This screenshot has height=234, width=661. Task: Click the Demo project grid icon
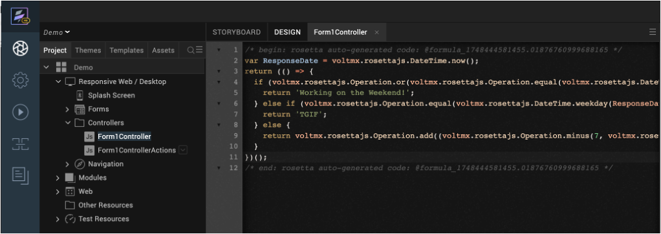(x=61, y=67)
